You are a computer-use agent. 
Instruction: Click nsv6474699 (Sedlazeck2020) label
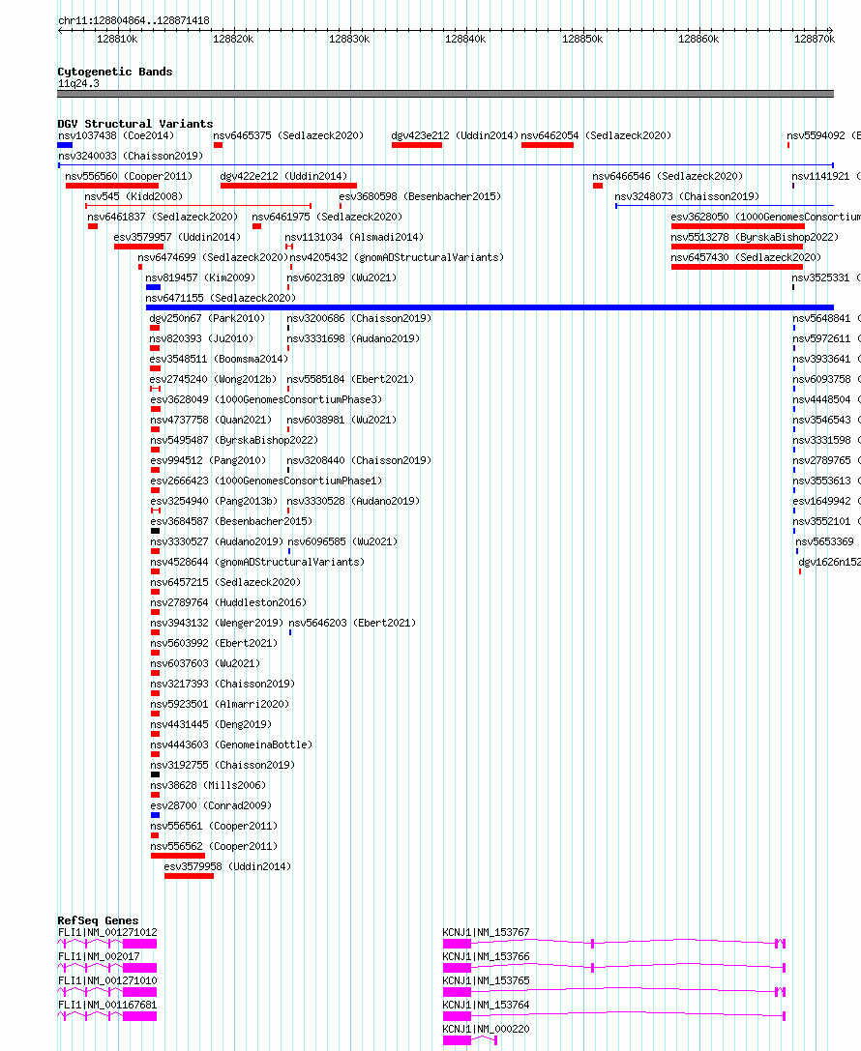(213, 257)
